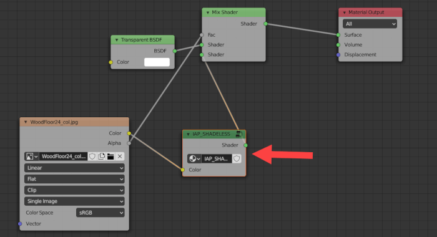
Task: Toggle fake user shield on WoodFloor24 image
Action: [x=92, y=157]
